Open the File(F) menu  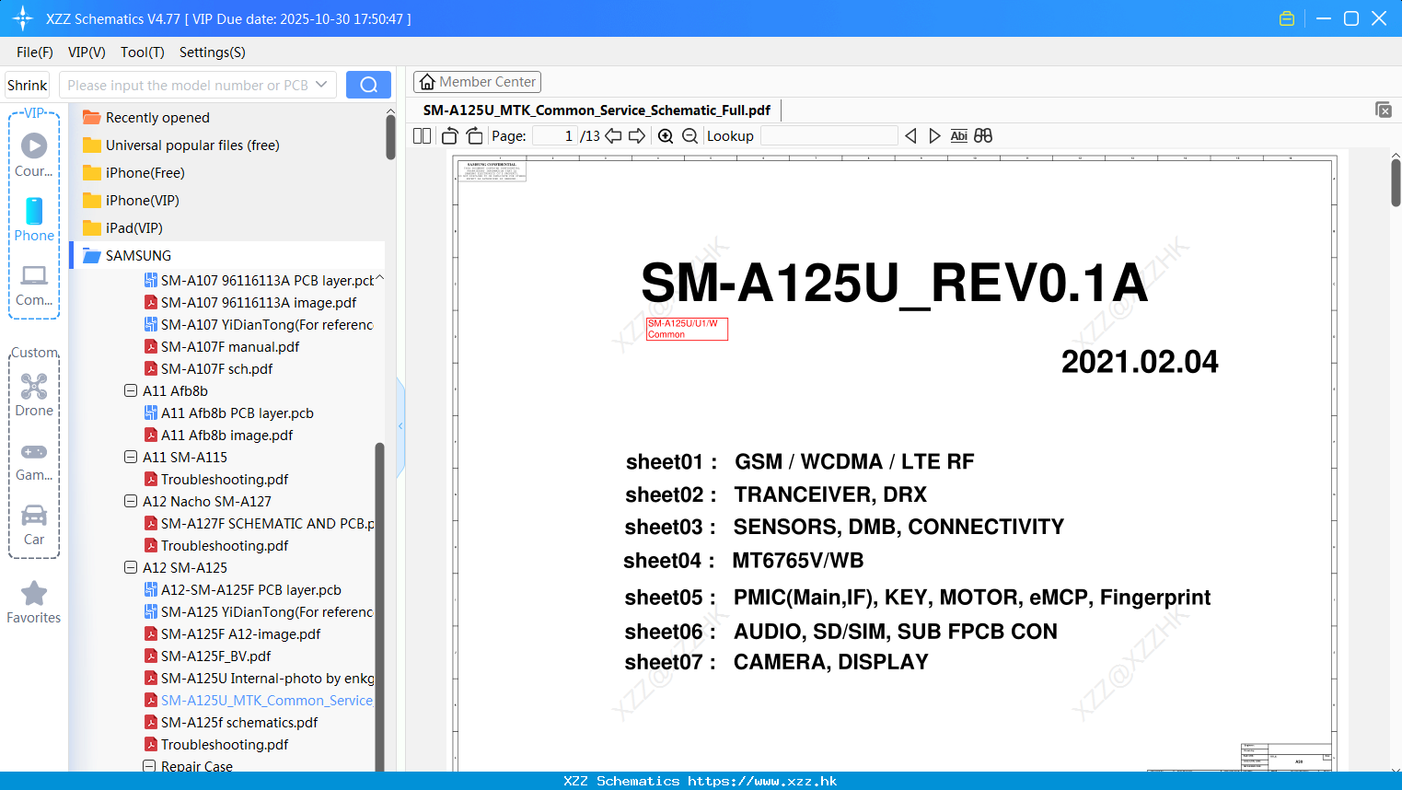35,52
